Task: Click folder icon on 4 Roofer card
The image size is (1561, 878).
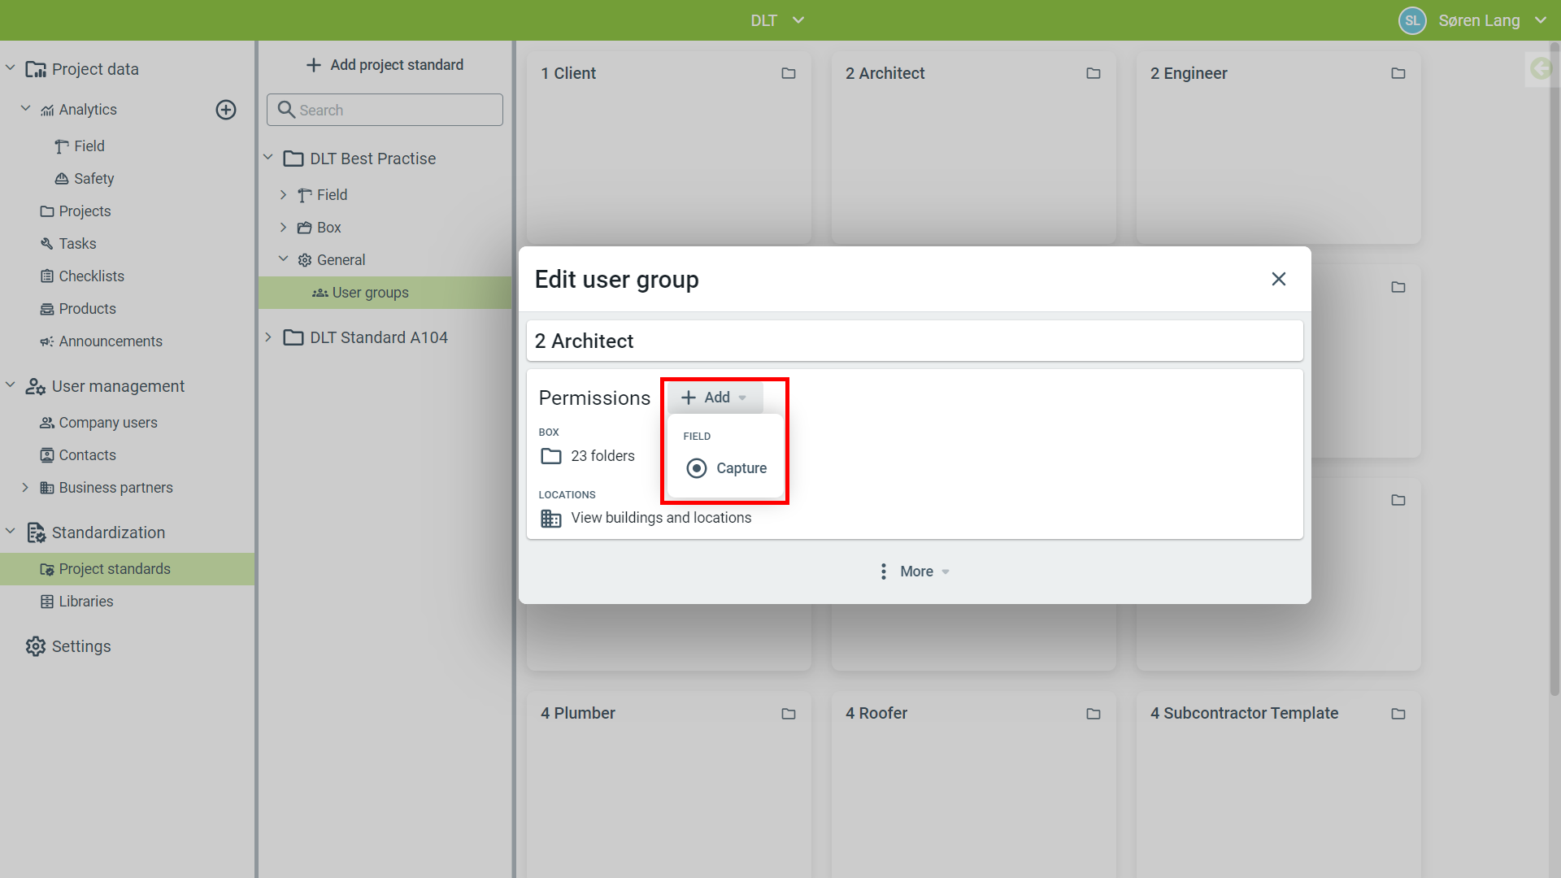Action: pos(1093,714)
